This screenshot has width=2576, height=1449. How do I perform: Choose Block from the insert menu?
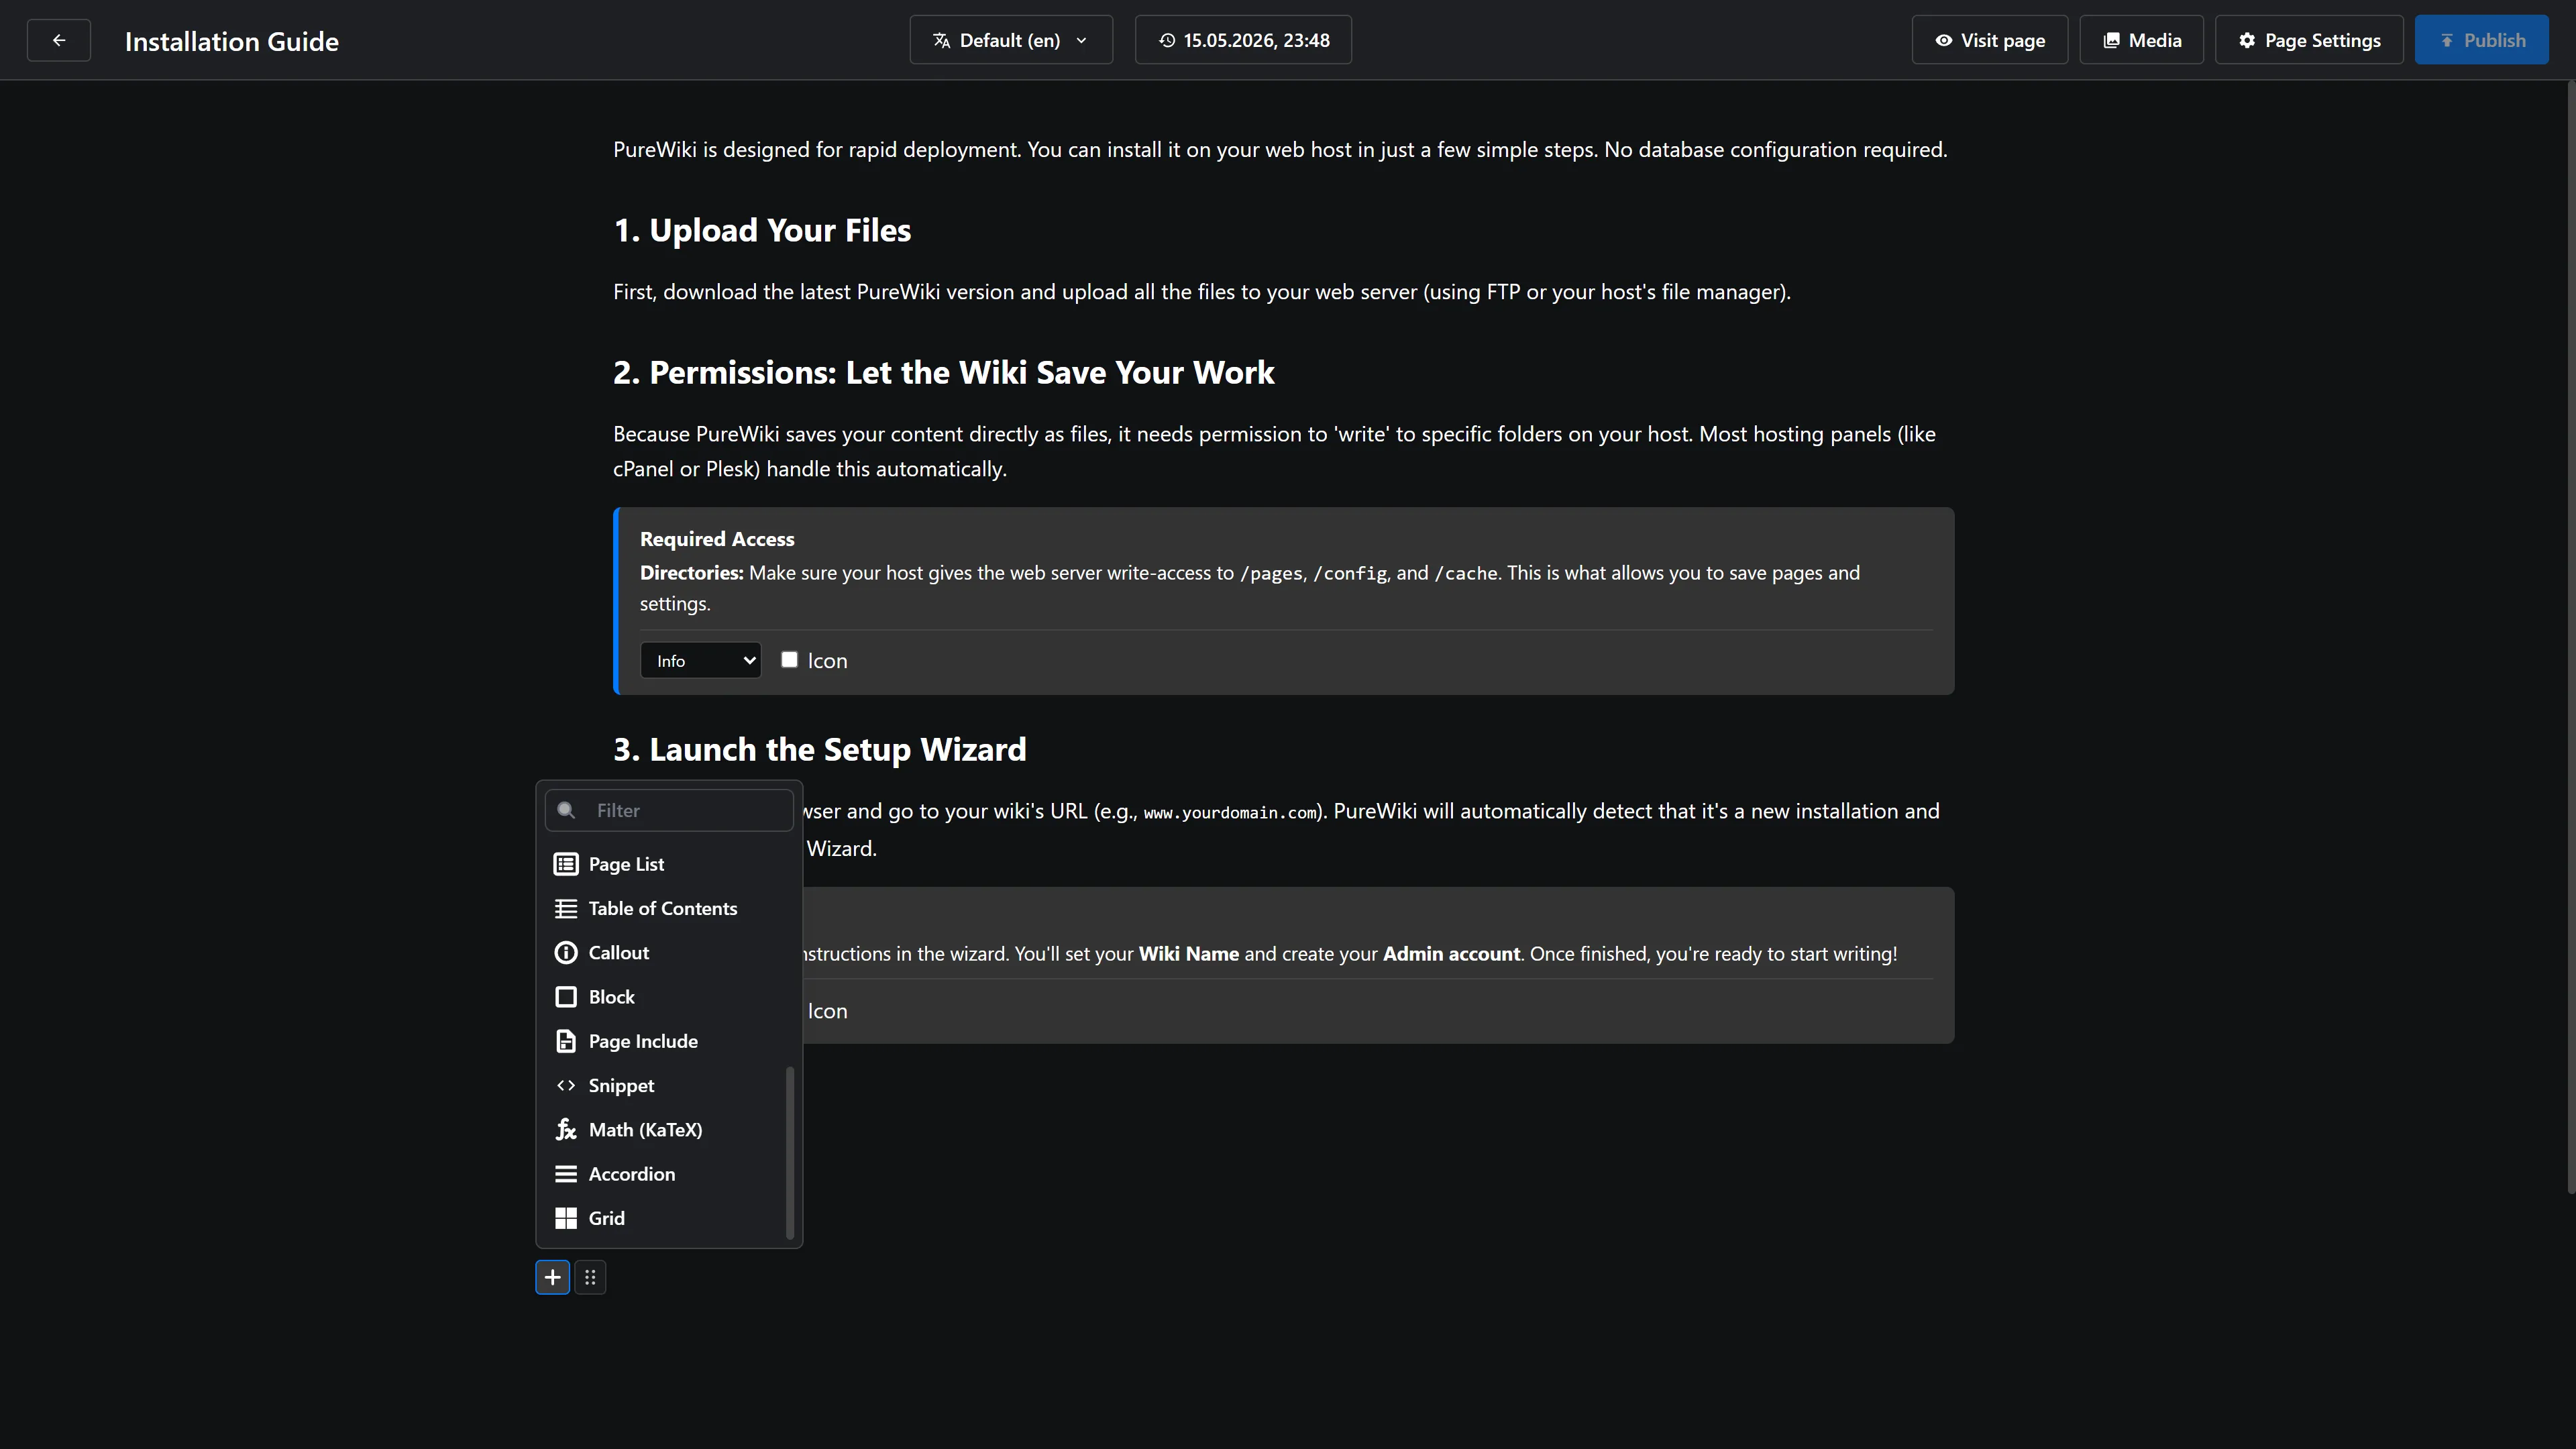[669, 997]
